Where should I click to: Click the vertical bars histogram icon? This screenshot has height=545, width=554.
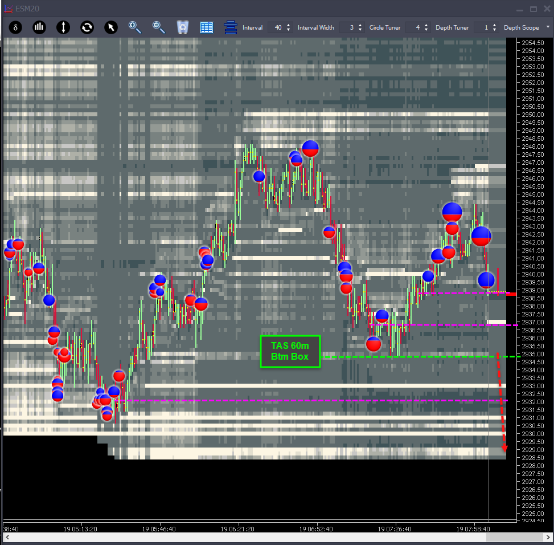(39, 27)
